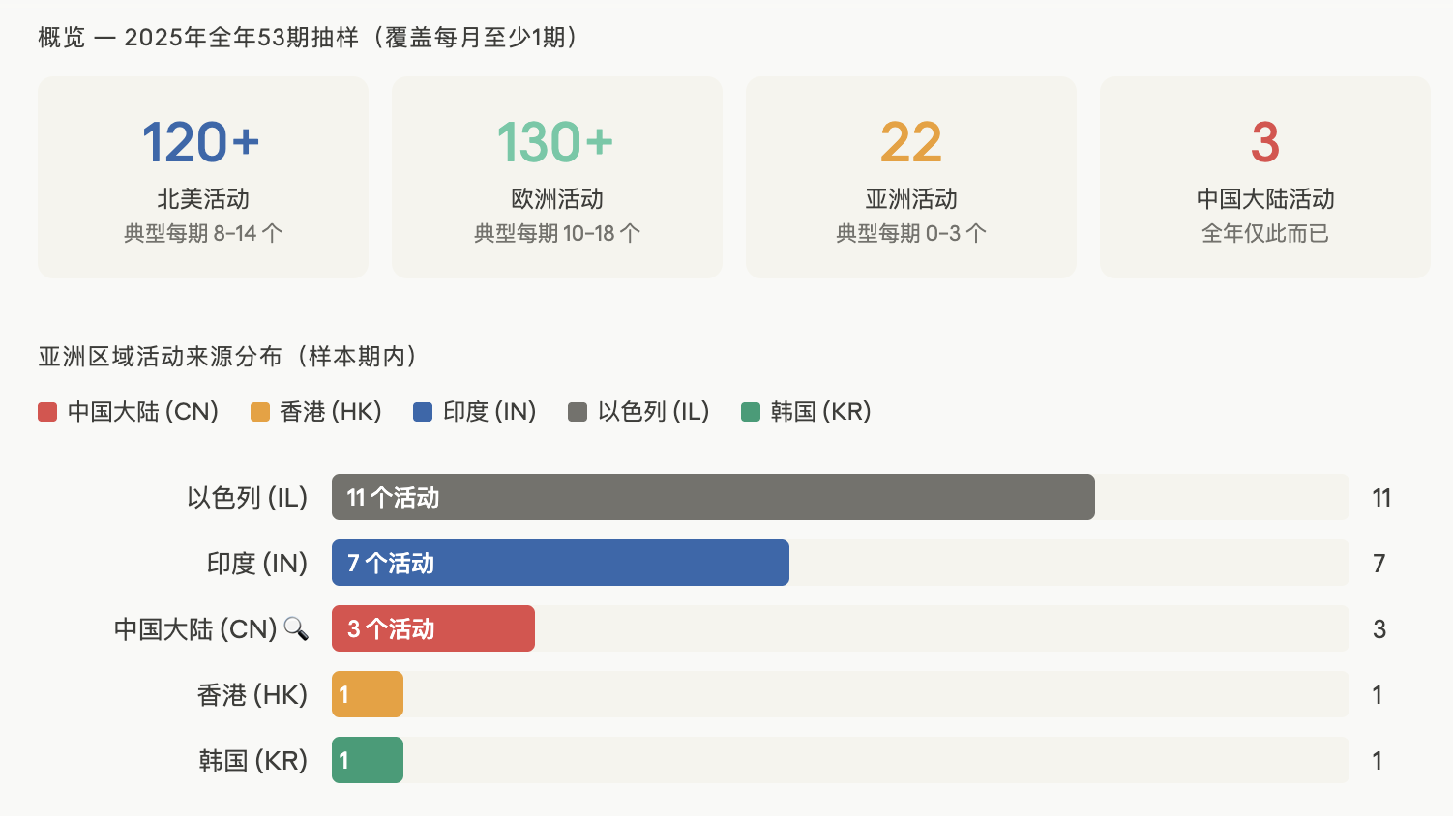The width and height of the screenshot is (1453, 816).
Task: Click the gray 以色列 (IL) legend swatch
Action: click(578, 412)
